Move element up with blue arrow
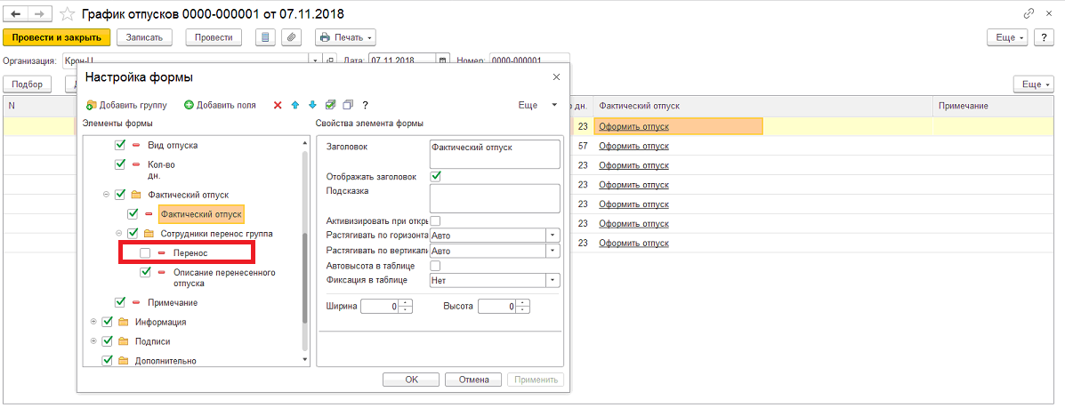Screen dimensions: 1065x408 click(294, 105)
